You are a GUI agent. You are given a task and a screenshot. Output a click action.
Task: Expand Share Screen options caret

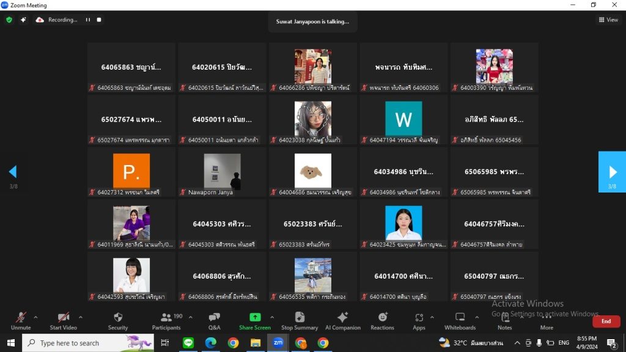(x=272, y=317)
